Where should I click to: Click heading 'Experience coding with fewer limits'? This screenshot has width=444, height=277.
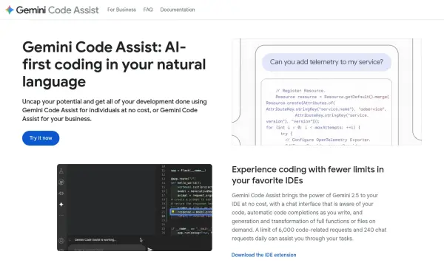click(308, 175)
